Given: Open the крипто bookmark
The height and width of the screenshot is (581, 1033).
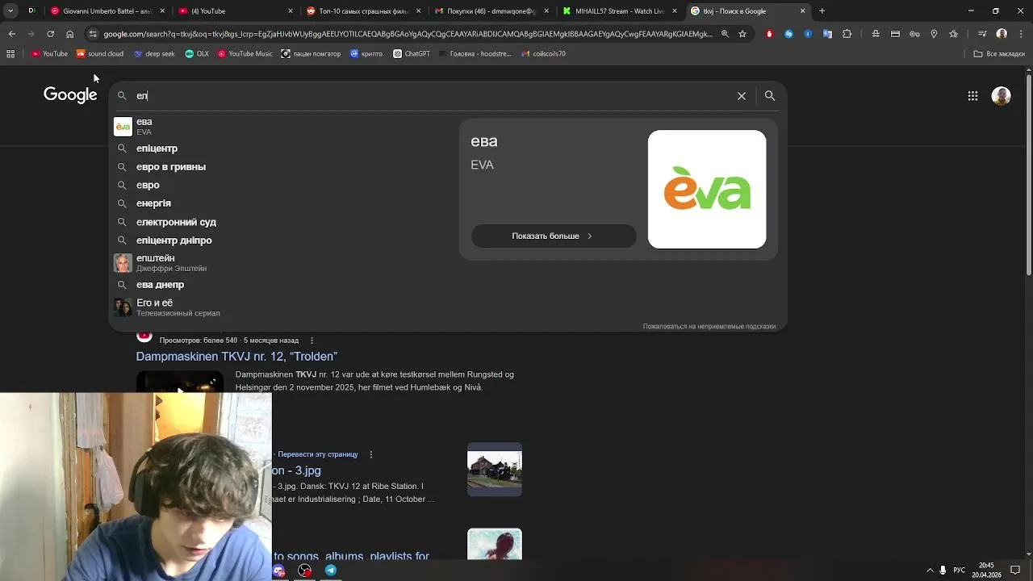Looking at the screenshot, I should (366, 54).
